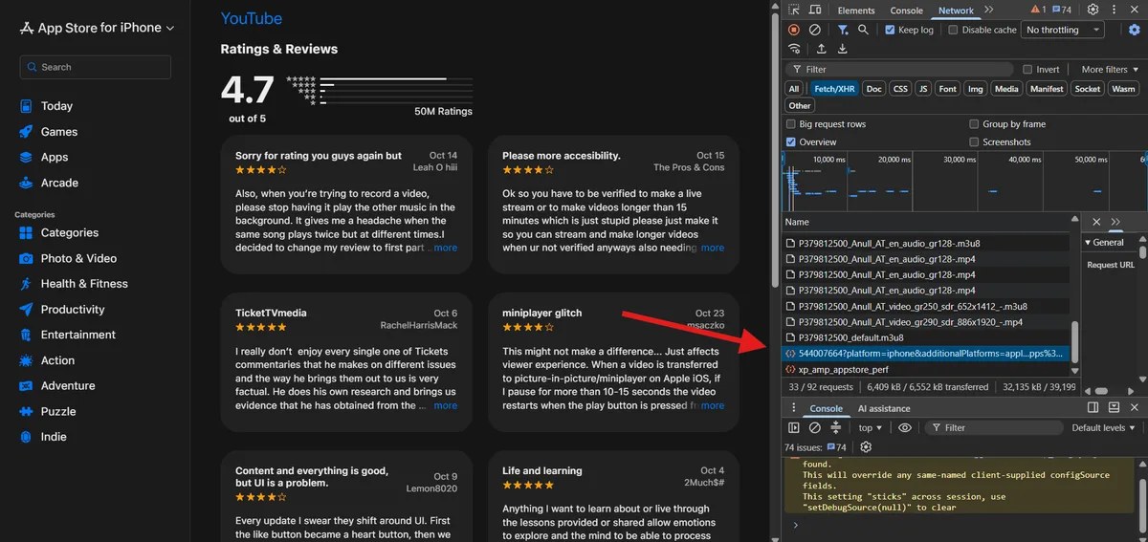Viewport: 1148px width, 542px height.
Task: Select the DevTools inspect element picker icon
Action: [x=795, y=10]
